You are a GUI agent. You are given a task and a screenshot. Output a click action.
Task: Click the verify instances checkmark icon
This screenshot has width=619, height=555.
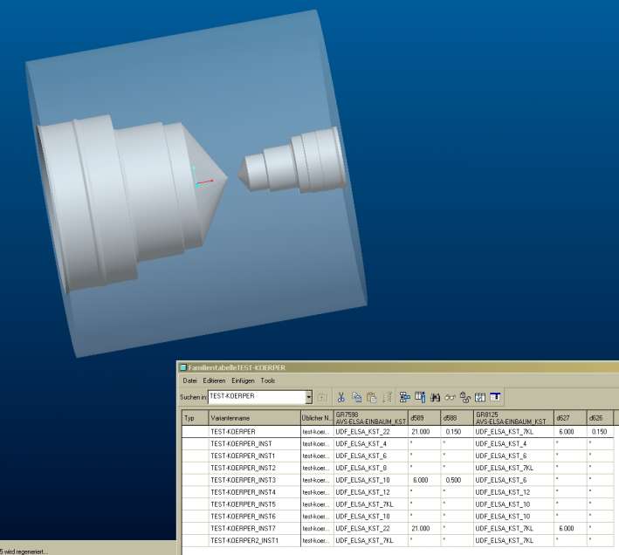[x=480, y=397]
